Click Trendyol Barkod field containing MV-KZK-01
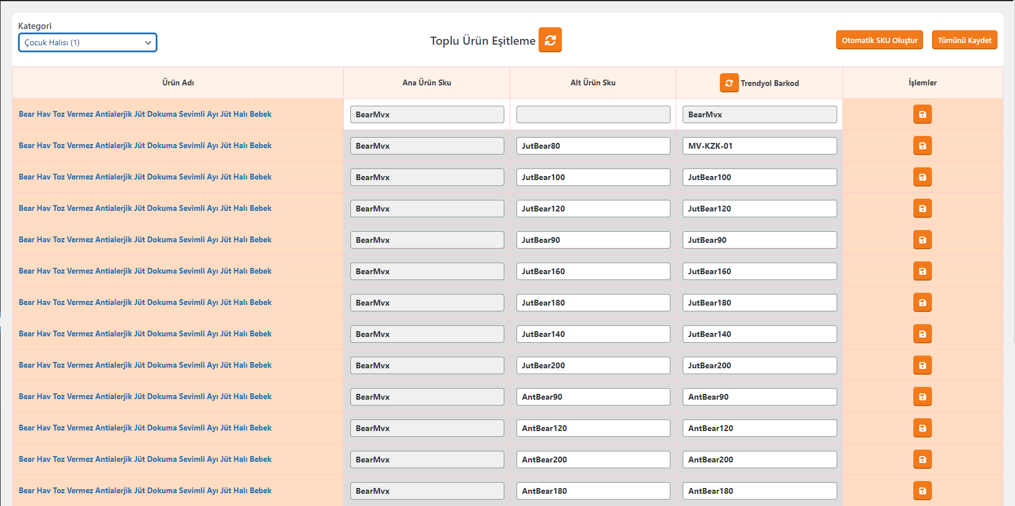The image size is (1015, 506). (x=759, y=146)
